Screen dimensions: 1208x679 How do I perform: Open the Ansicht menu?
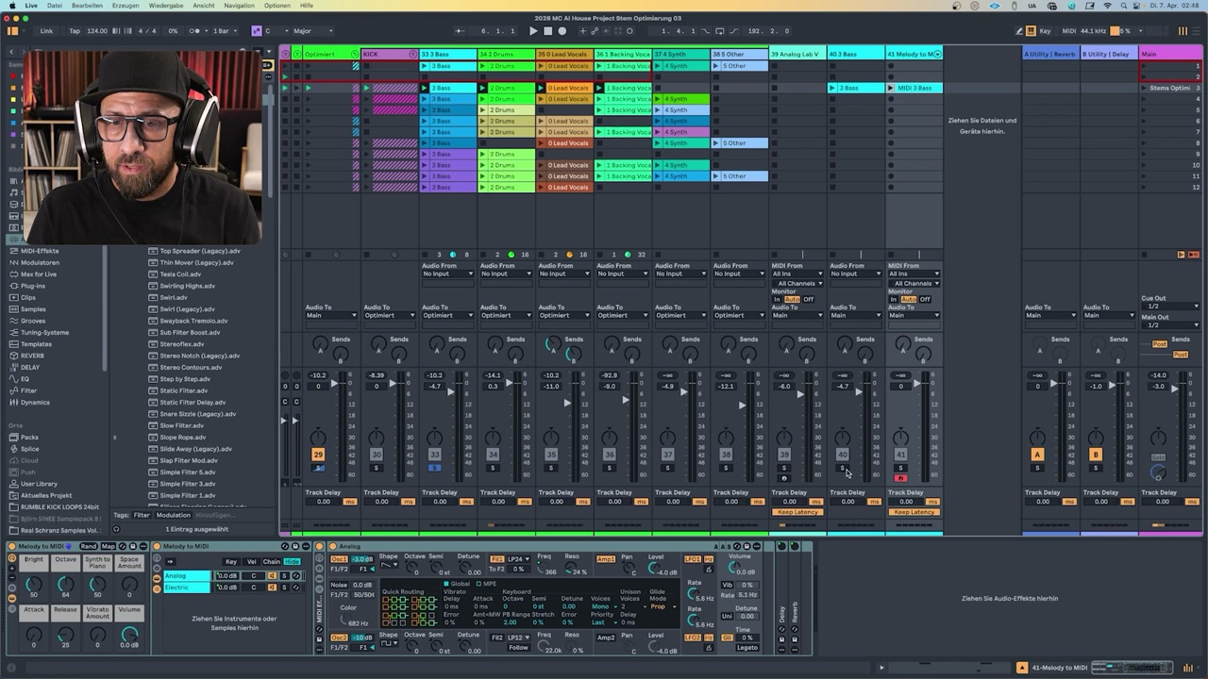tap(204, 6)
